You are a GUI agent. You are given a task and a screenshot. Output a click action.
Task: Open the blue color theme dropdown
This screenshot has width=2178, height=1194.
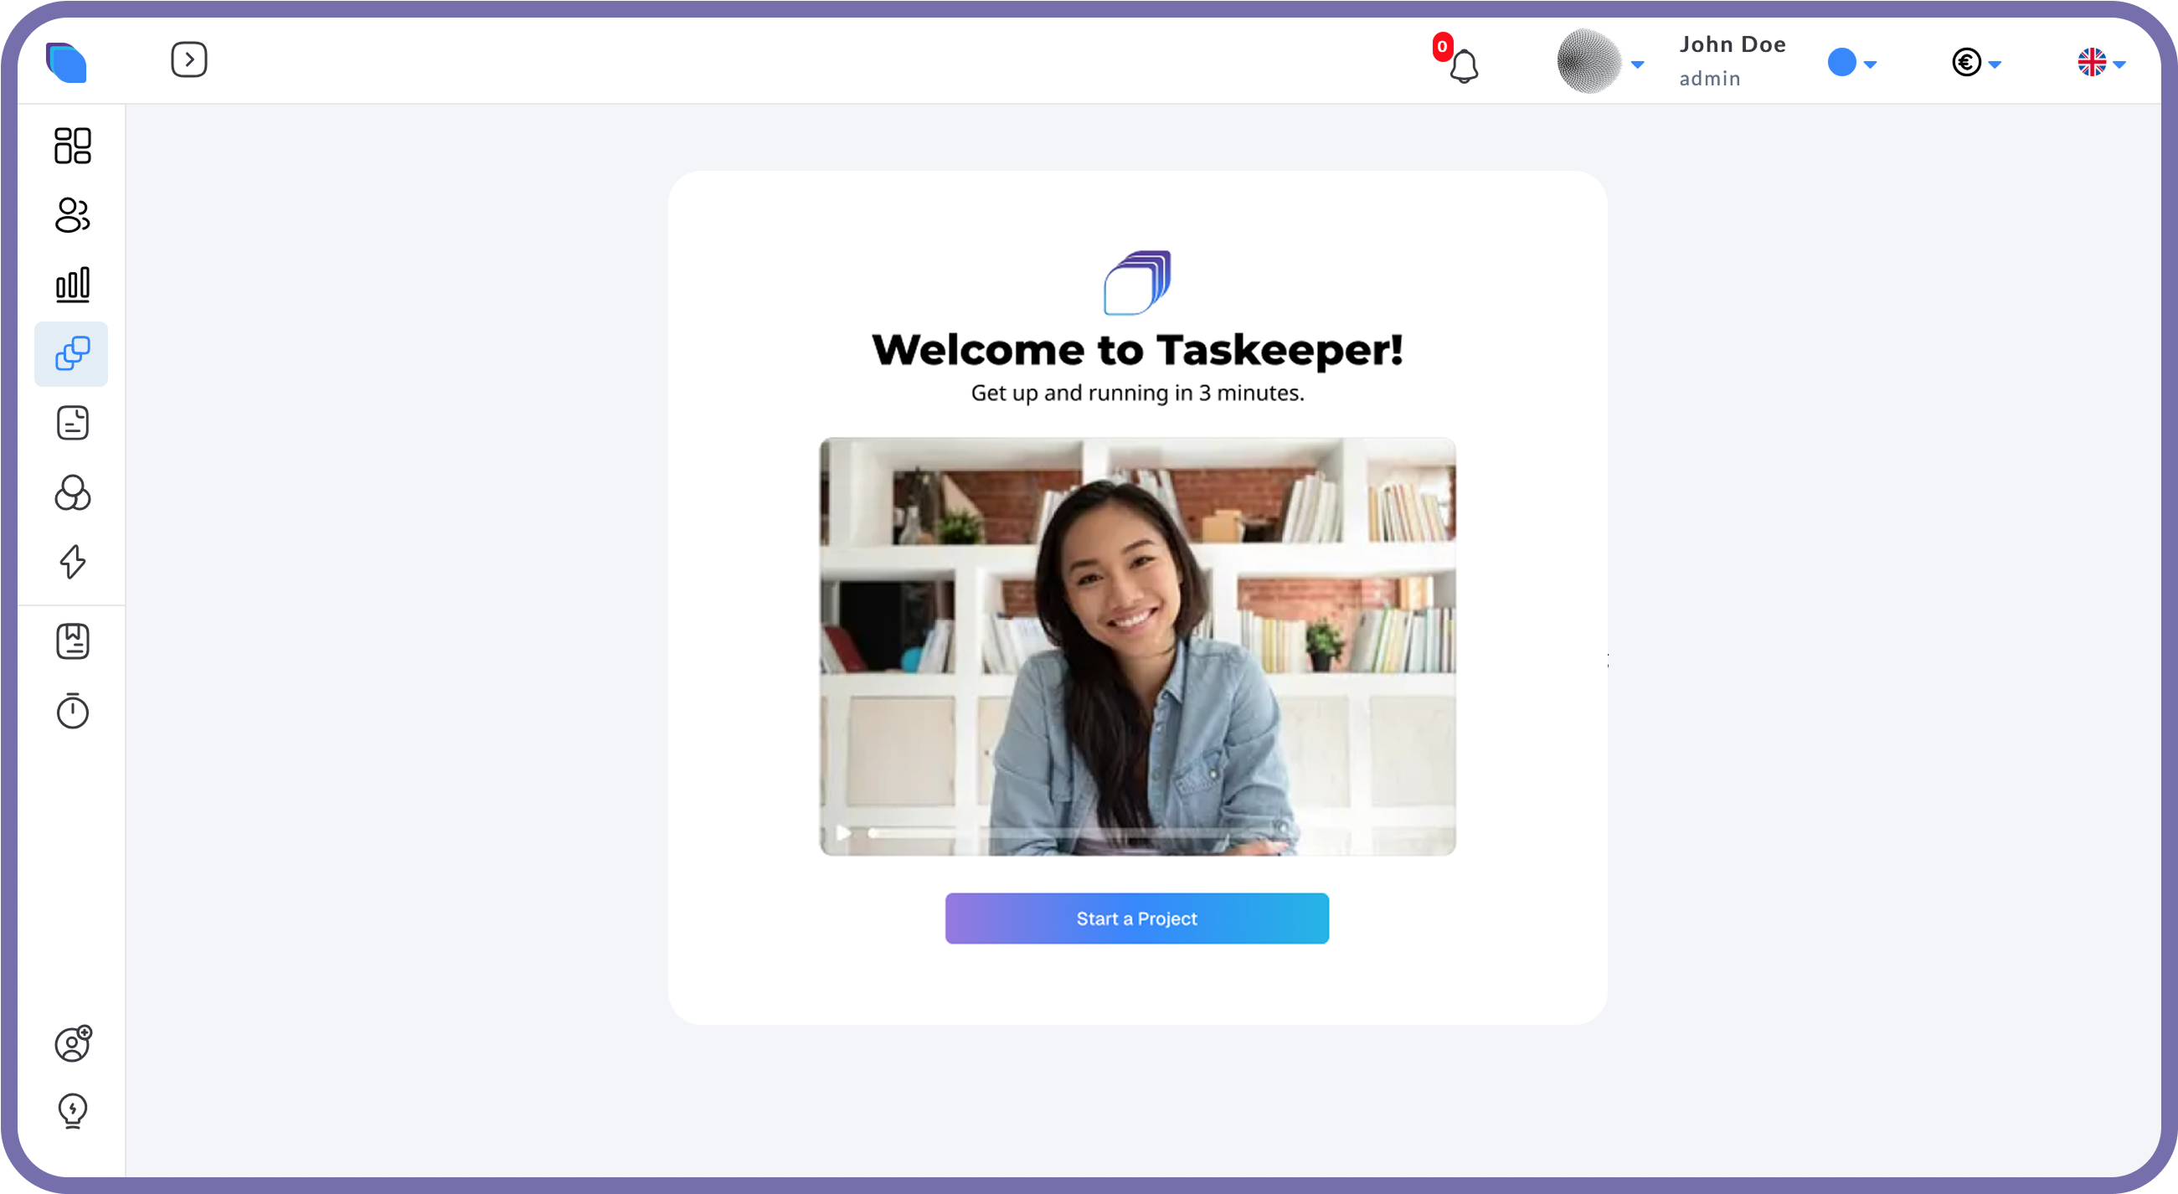(1851, 63)
